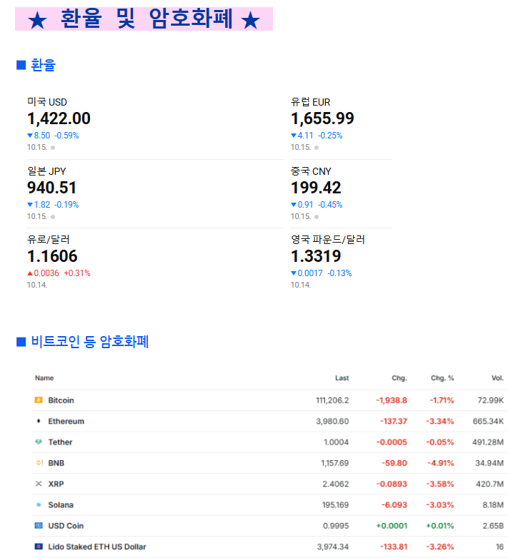Click the Solana logo icon
Image resolution: width=508 pixels, height=558 pixels.
39,505
